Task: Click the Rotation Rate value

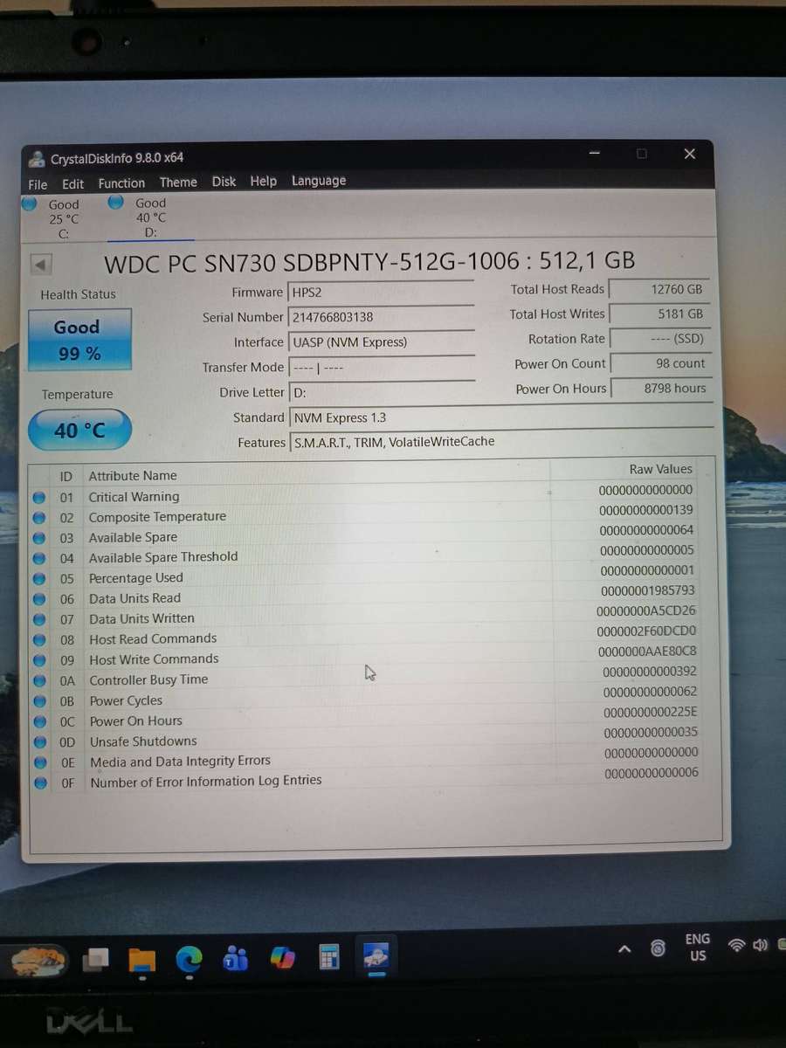Action: tap(660, 339)
